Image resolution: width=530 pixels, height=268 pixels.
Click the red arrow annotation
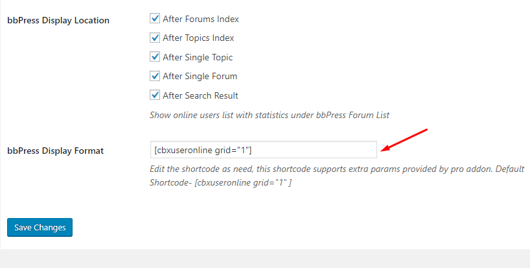(x=404, y=140)
